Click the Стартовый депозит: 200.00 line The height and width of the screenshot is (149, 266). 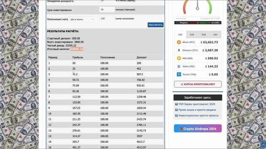click(64, 38)
